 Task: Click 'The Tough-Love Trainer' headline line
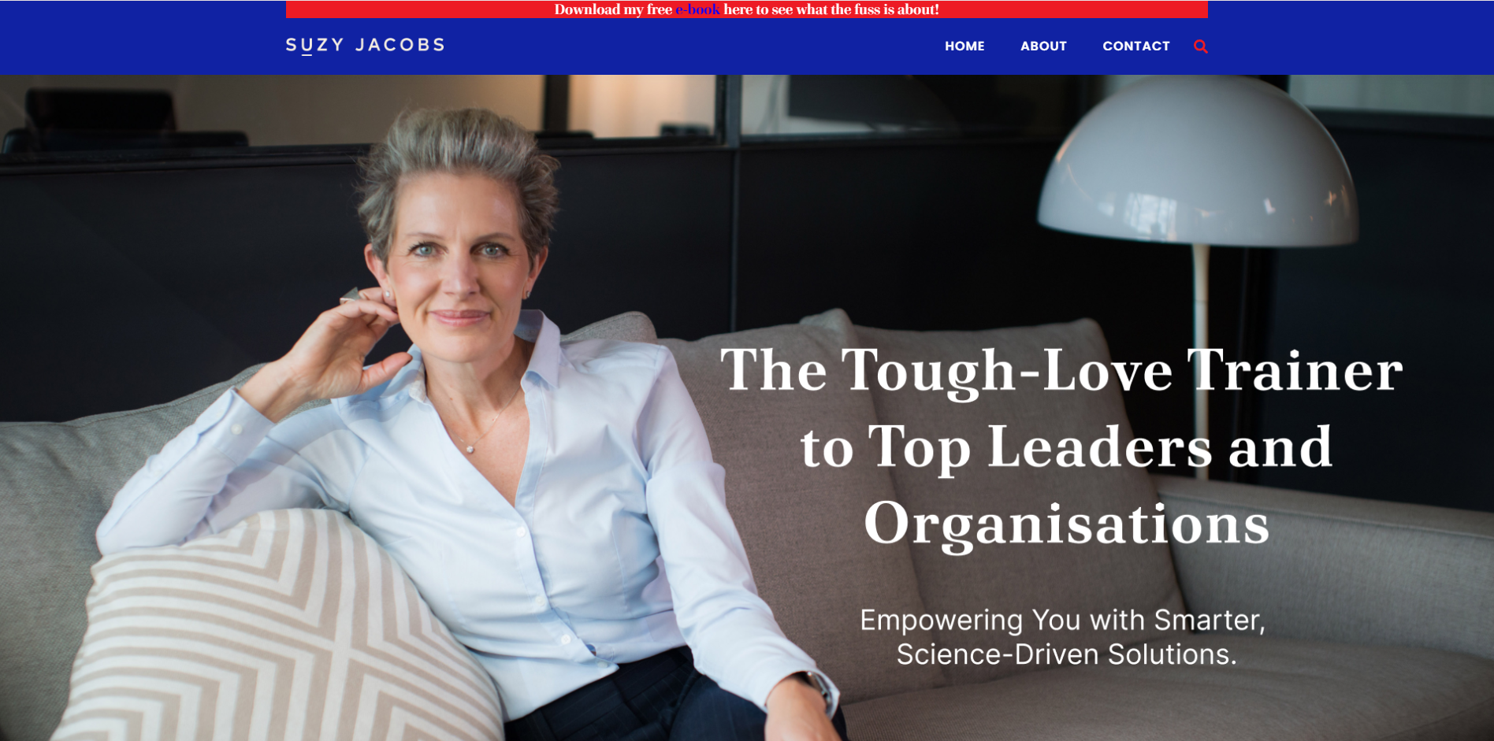point(1061,370)
